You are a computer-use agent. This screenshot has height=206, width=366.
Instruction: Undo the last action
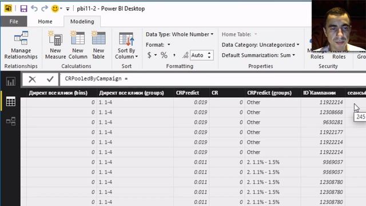click(34, 9)
